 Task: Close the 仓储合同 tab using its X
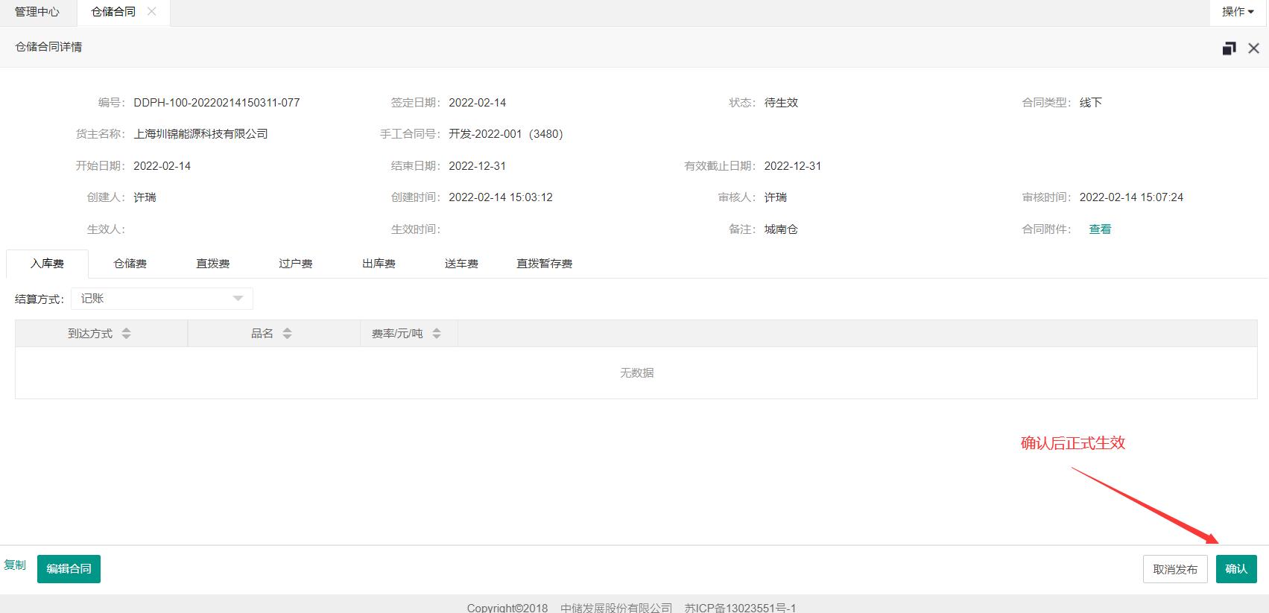[152, 11]
